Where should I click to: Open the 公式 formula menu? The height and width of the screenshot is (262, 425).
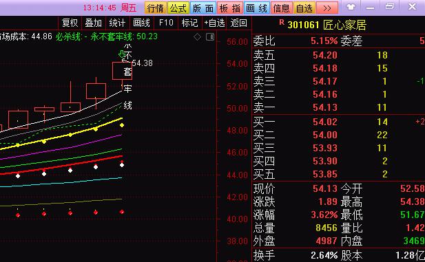point(178,8)
